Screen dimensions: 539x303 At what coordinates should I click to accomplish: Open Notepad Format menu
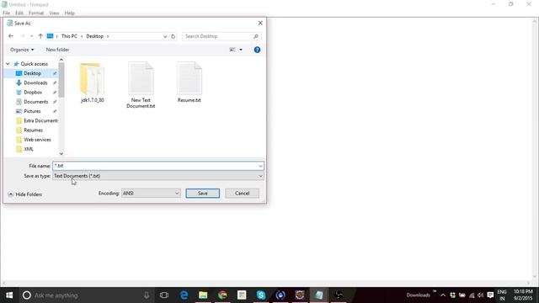pyautogui.click(x=36, y=13)
